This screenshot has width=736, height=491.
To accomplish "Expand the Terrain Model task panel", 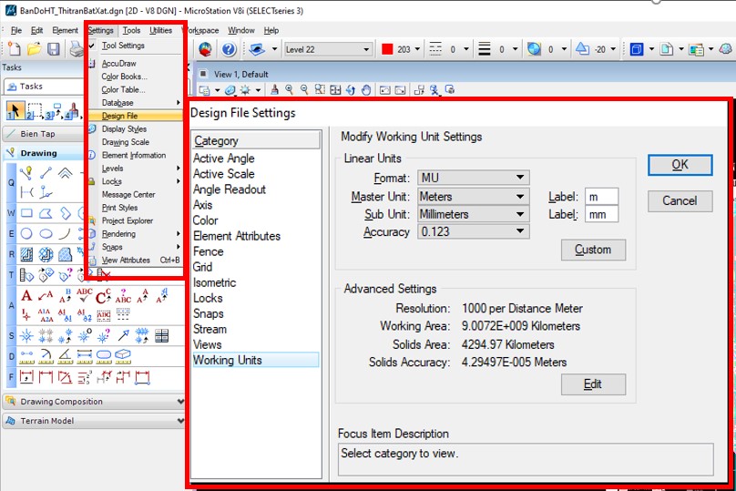I will click(x=93, y=421).
